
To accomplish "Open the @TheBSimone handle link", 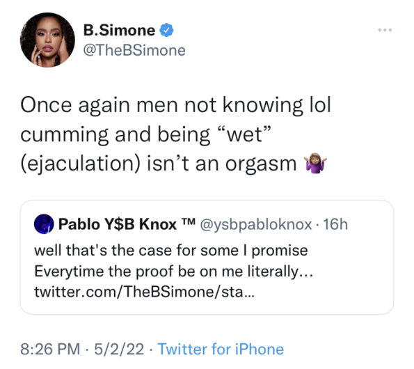I will click(134, 50).
